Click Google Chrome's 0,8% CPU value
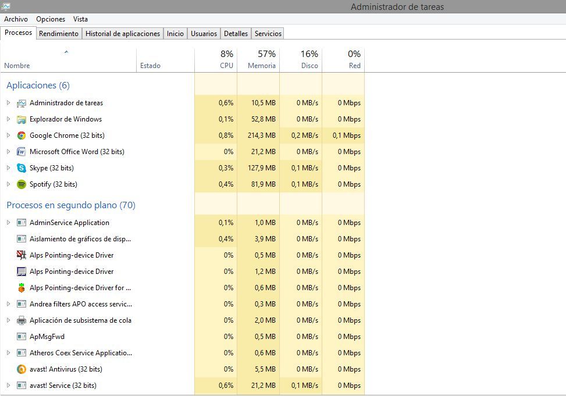566x396 pixels. coord(226,135)
